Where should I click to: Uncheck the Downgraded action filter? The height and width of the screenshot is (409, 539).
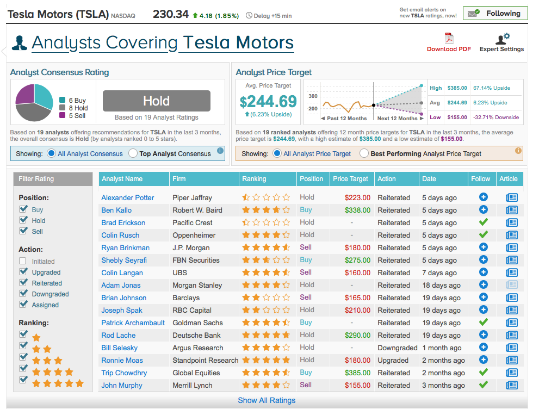(23, 294)
